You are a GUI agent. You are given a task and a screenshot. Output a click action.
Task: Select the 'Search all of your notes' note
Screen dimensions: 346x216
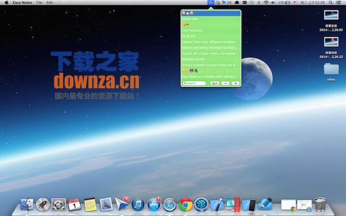[x=210, y=54]
